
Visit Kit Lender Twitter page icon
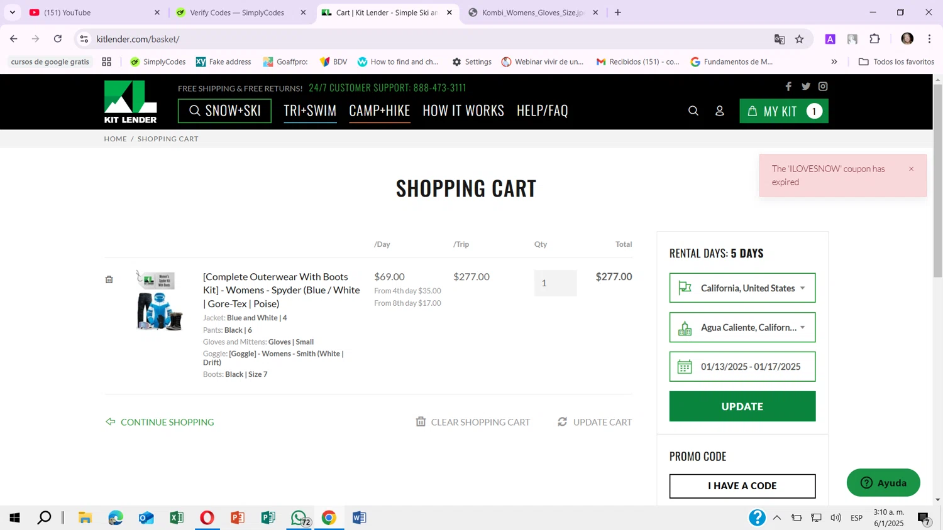click(806, 87)
